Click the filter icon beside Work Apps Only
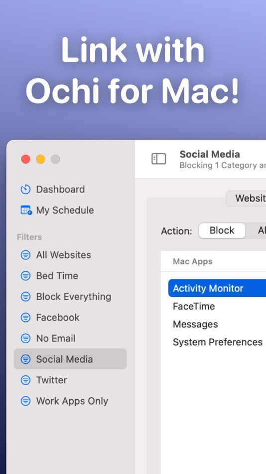The image size is (266, 474). click(x=25, y=401)
